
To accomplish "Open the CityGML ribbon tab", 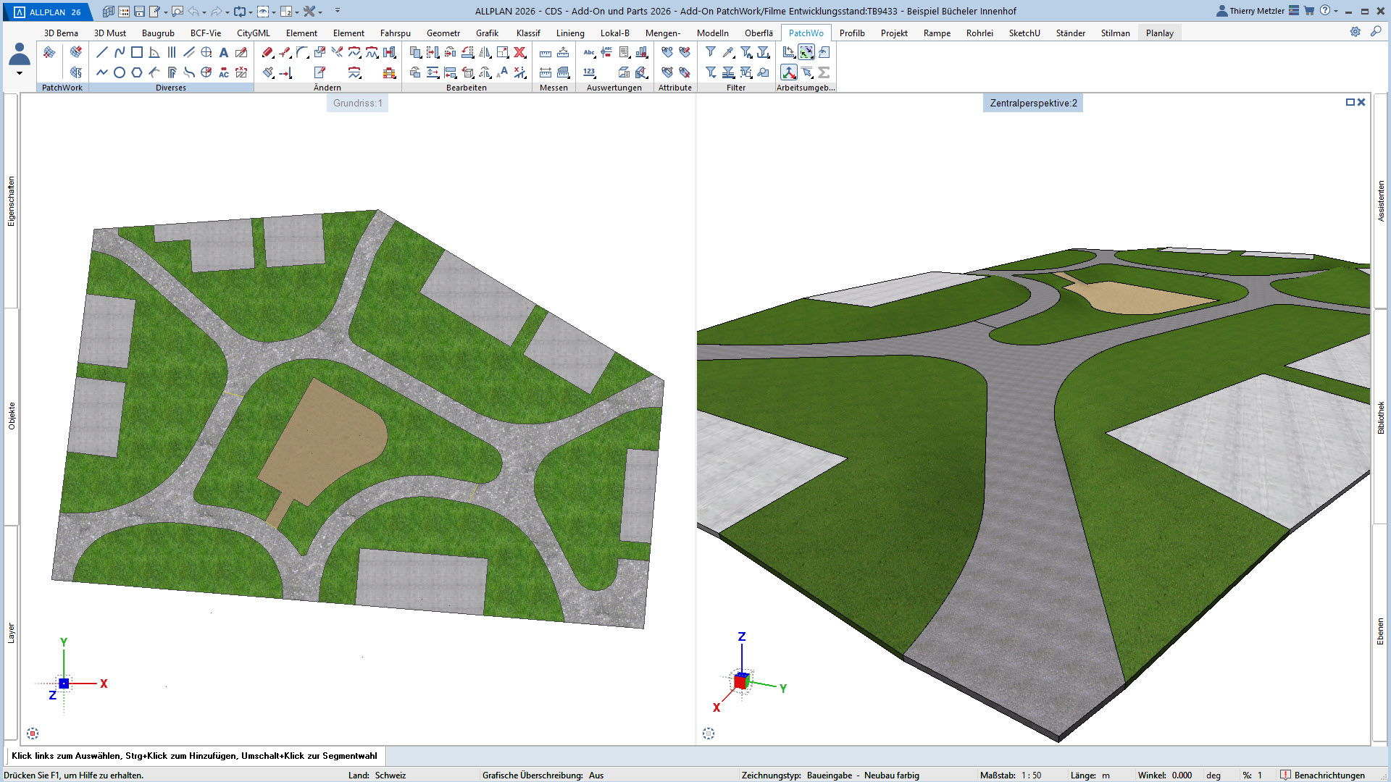I will point(253,33).
